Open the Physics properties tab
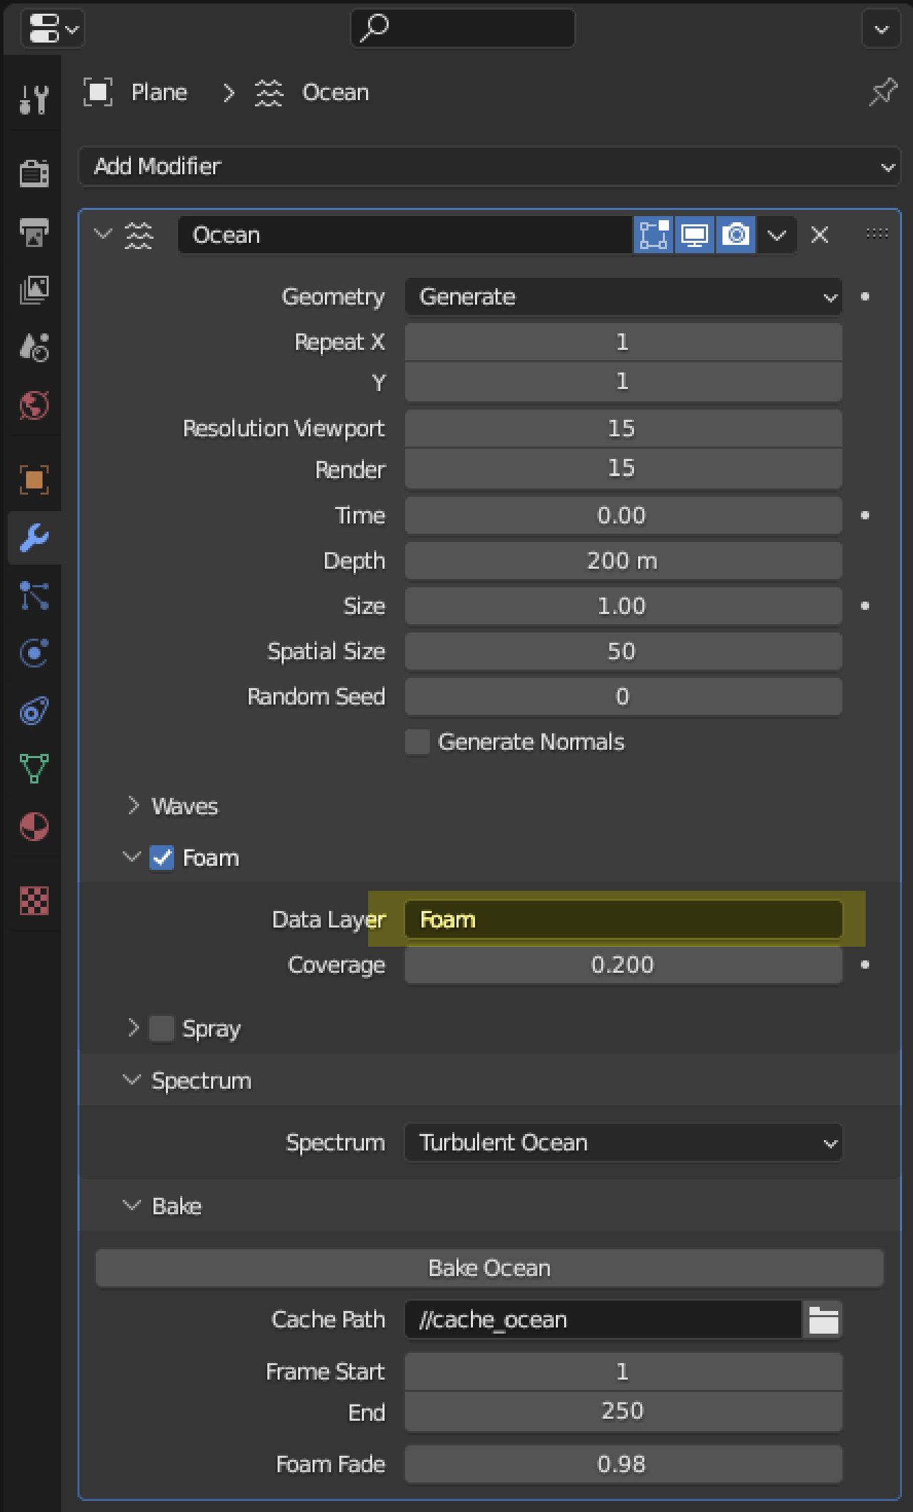 pyautogui.click(x=34, y=653)
